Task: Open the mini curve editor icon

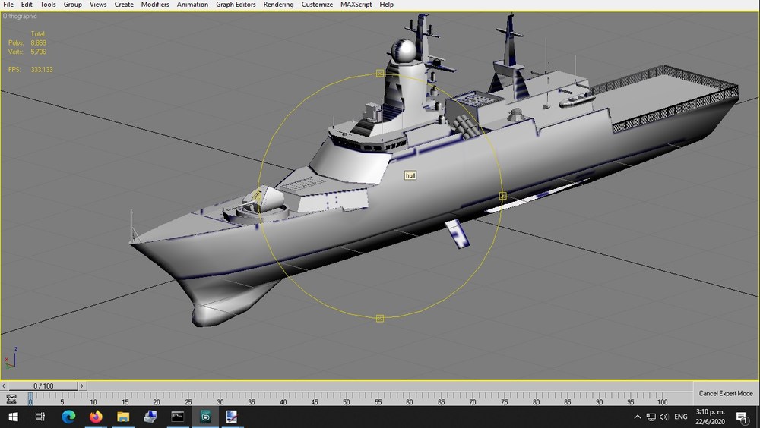Action: (11, 399)
